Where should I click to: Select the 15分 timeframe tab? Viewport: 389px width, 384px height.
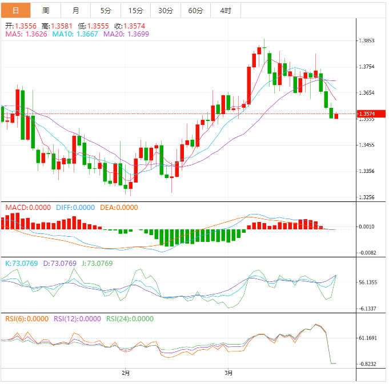[135, 11]
